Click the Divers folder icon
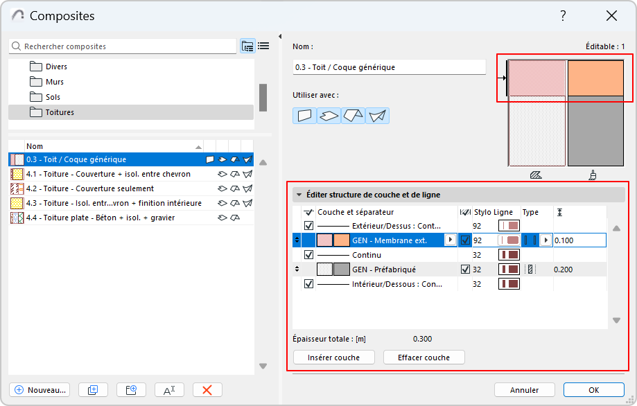 36,67
